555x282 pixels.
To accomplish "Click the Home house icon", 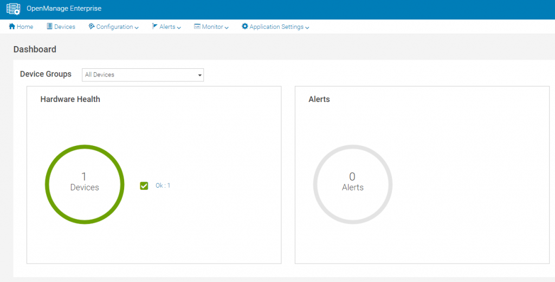I will pyautogui.click(x=12, y=26).
